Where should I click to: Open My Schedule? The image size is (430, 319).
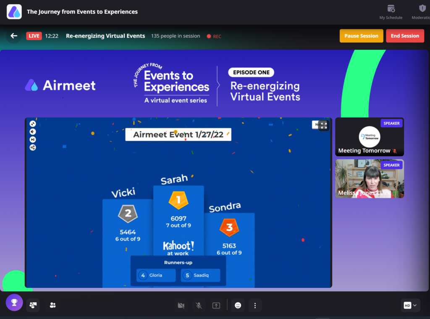[x=391, y=12]
